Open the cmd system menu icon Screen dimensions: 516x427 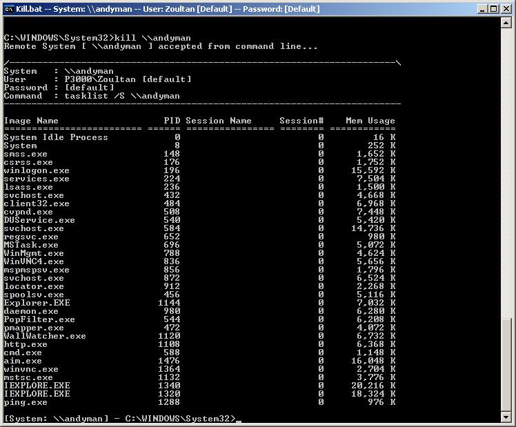9,9
